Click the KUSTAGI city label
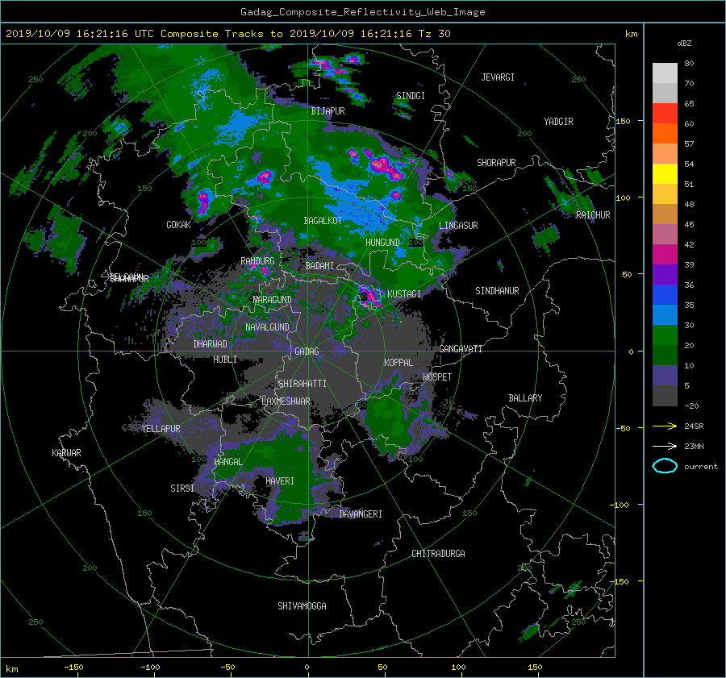The height and width of the screenshot is (678, 726). pos(404,294)
